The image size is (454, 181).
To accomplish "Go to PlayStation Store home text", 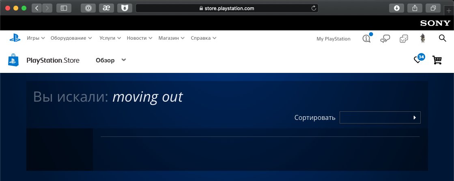I will tap(53, 60).
